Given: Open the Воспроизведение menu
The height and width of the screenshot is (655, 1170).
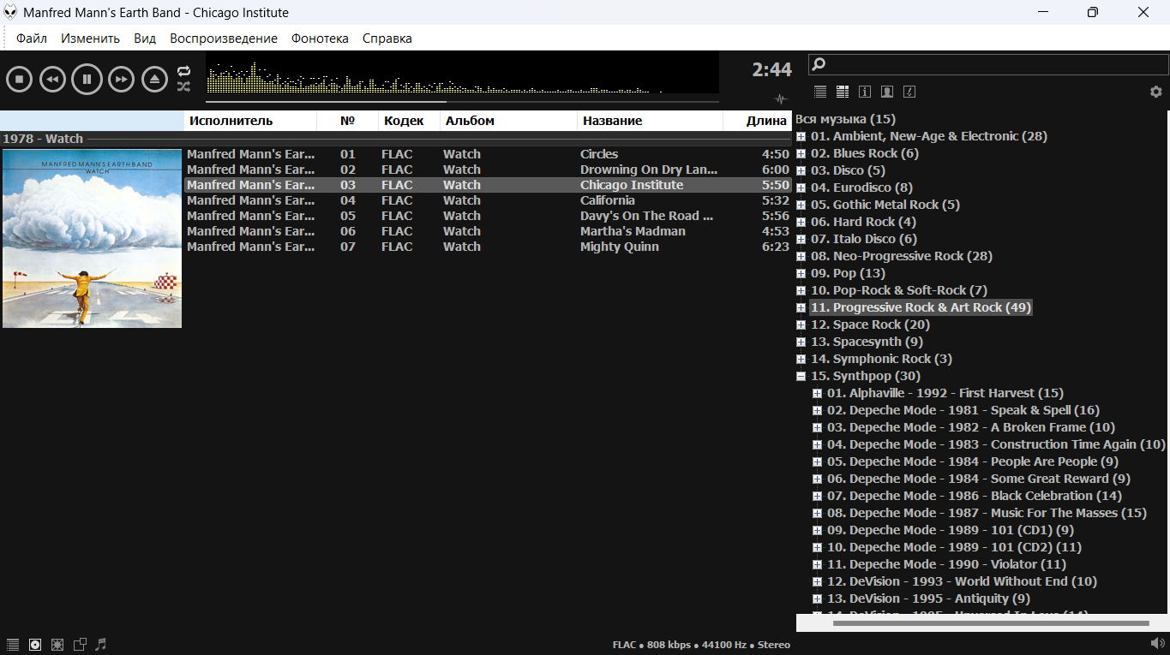Looking at the screenshot, I should point(224,39).
